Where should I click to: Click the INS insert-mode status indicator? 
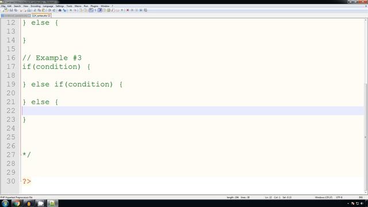pos(361,197)
